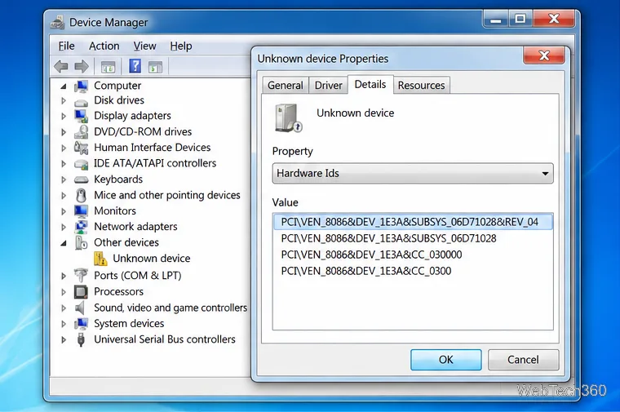The height and width of the screenshot is (412, 620).
Task: Click the Processors category icon
Action: 81,292
